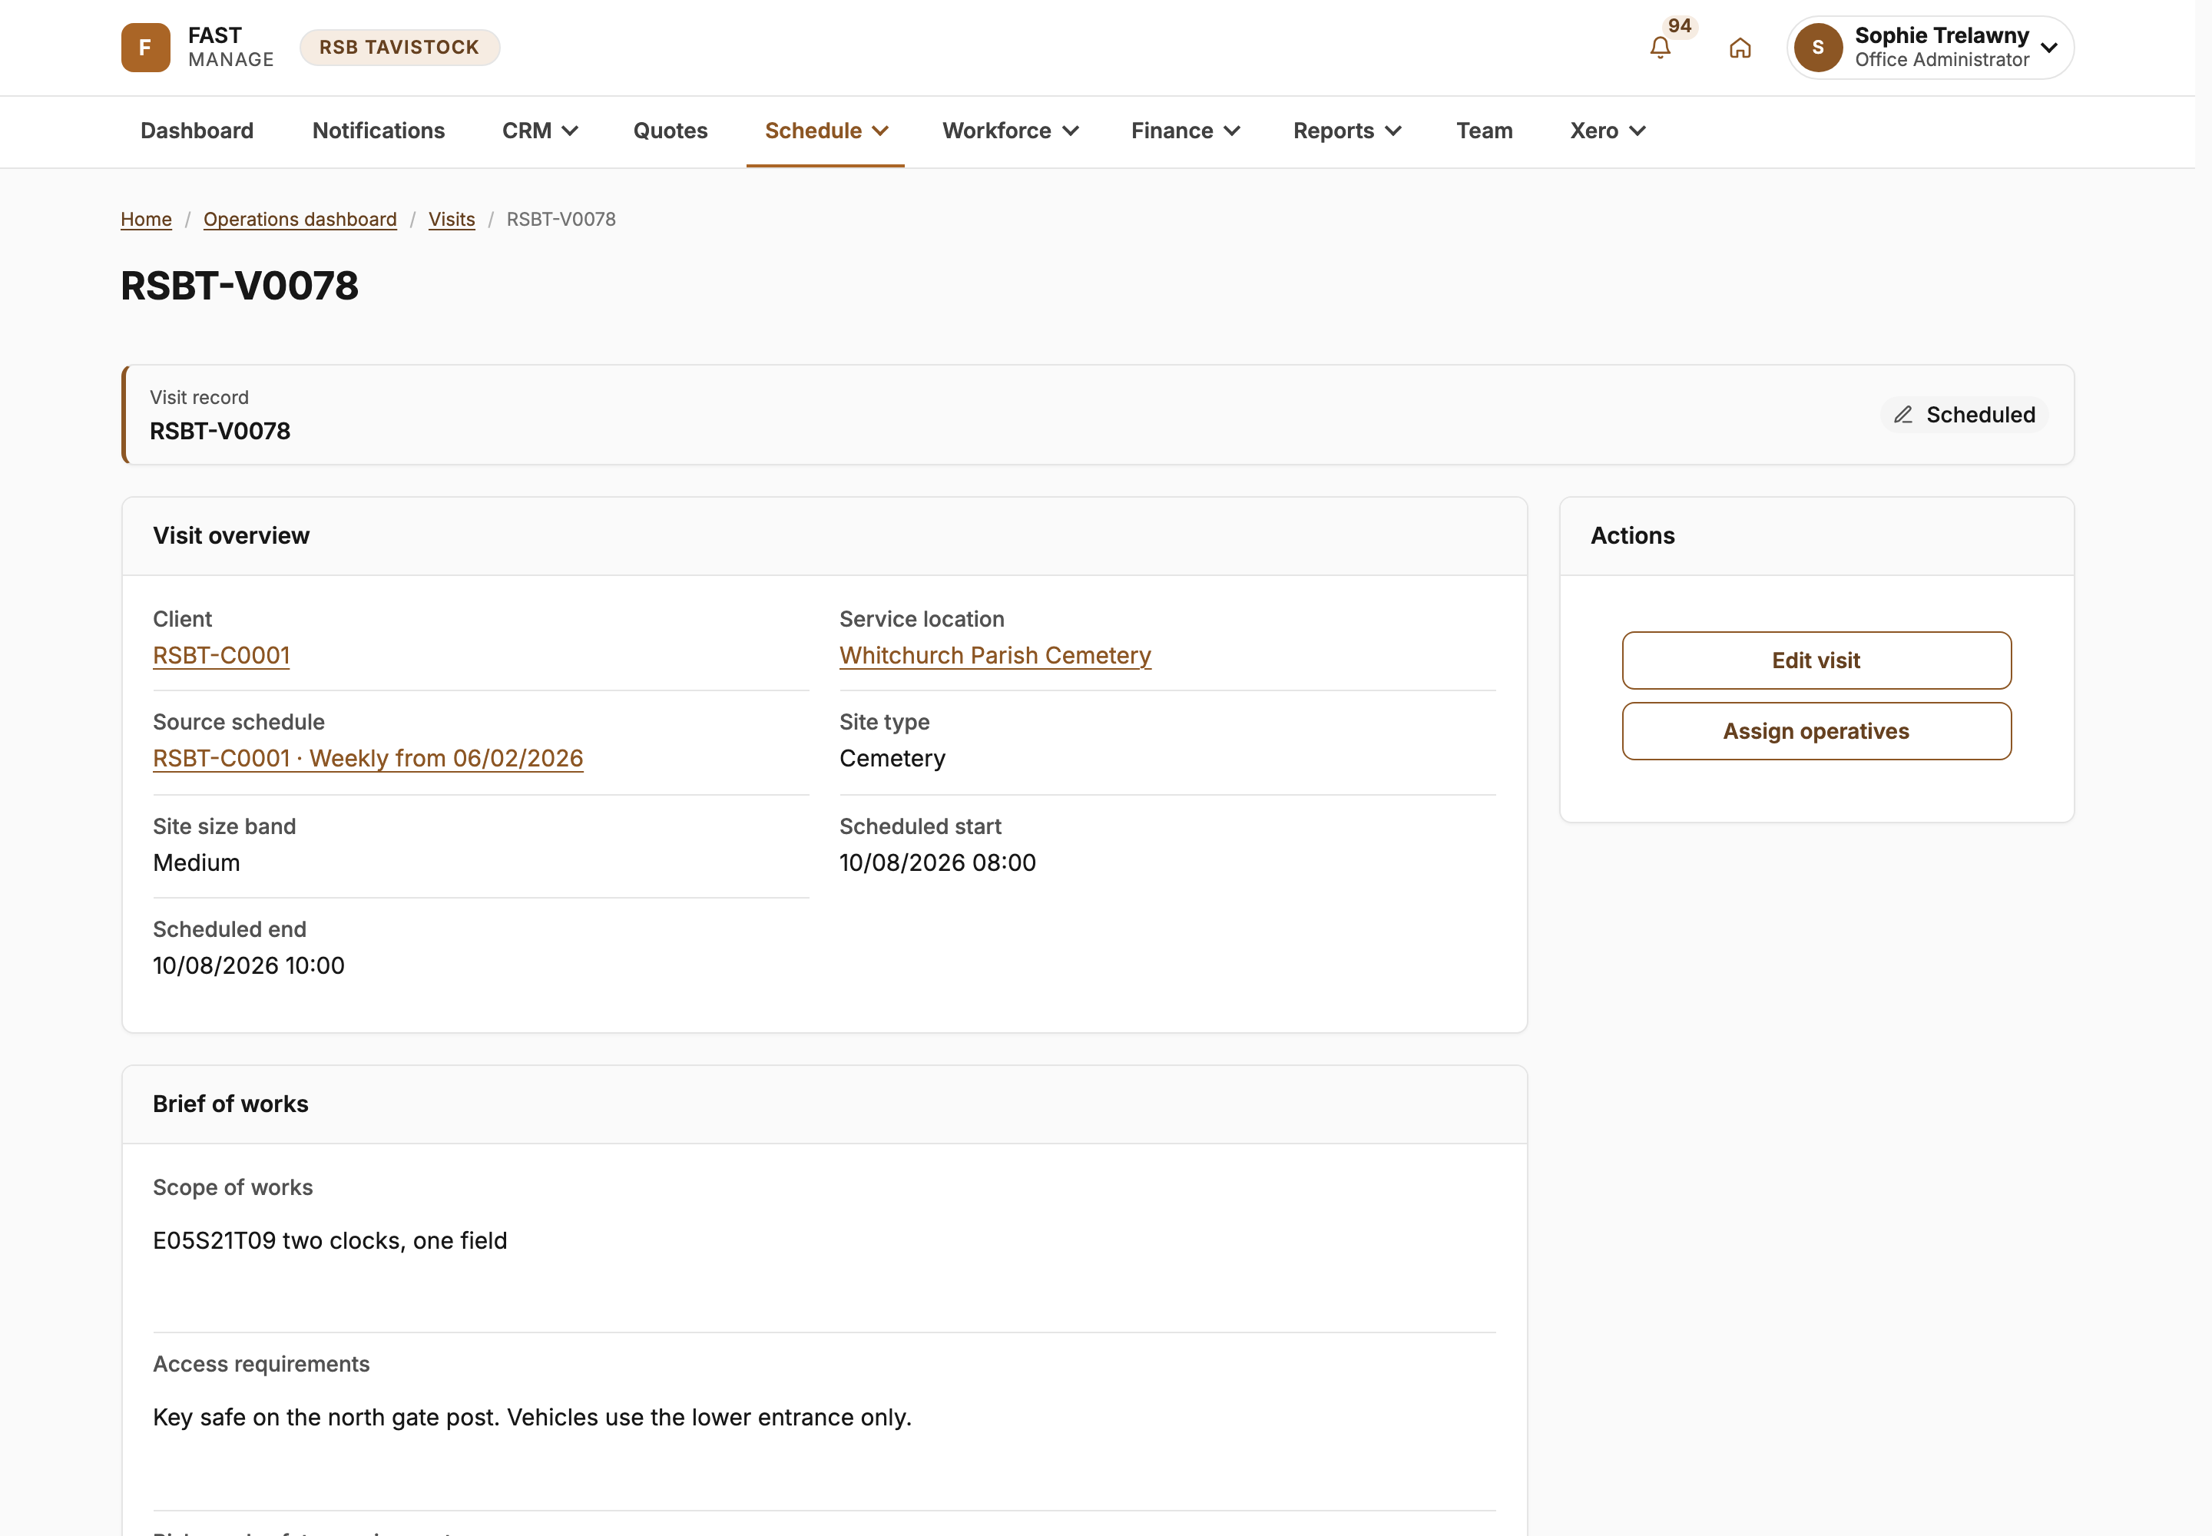Go to the Dashboard tab
This screenshot has width=2212, height=1536.
(x=197, y=131)
